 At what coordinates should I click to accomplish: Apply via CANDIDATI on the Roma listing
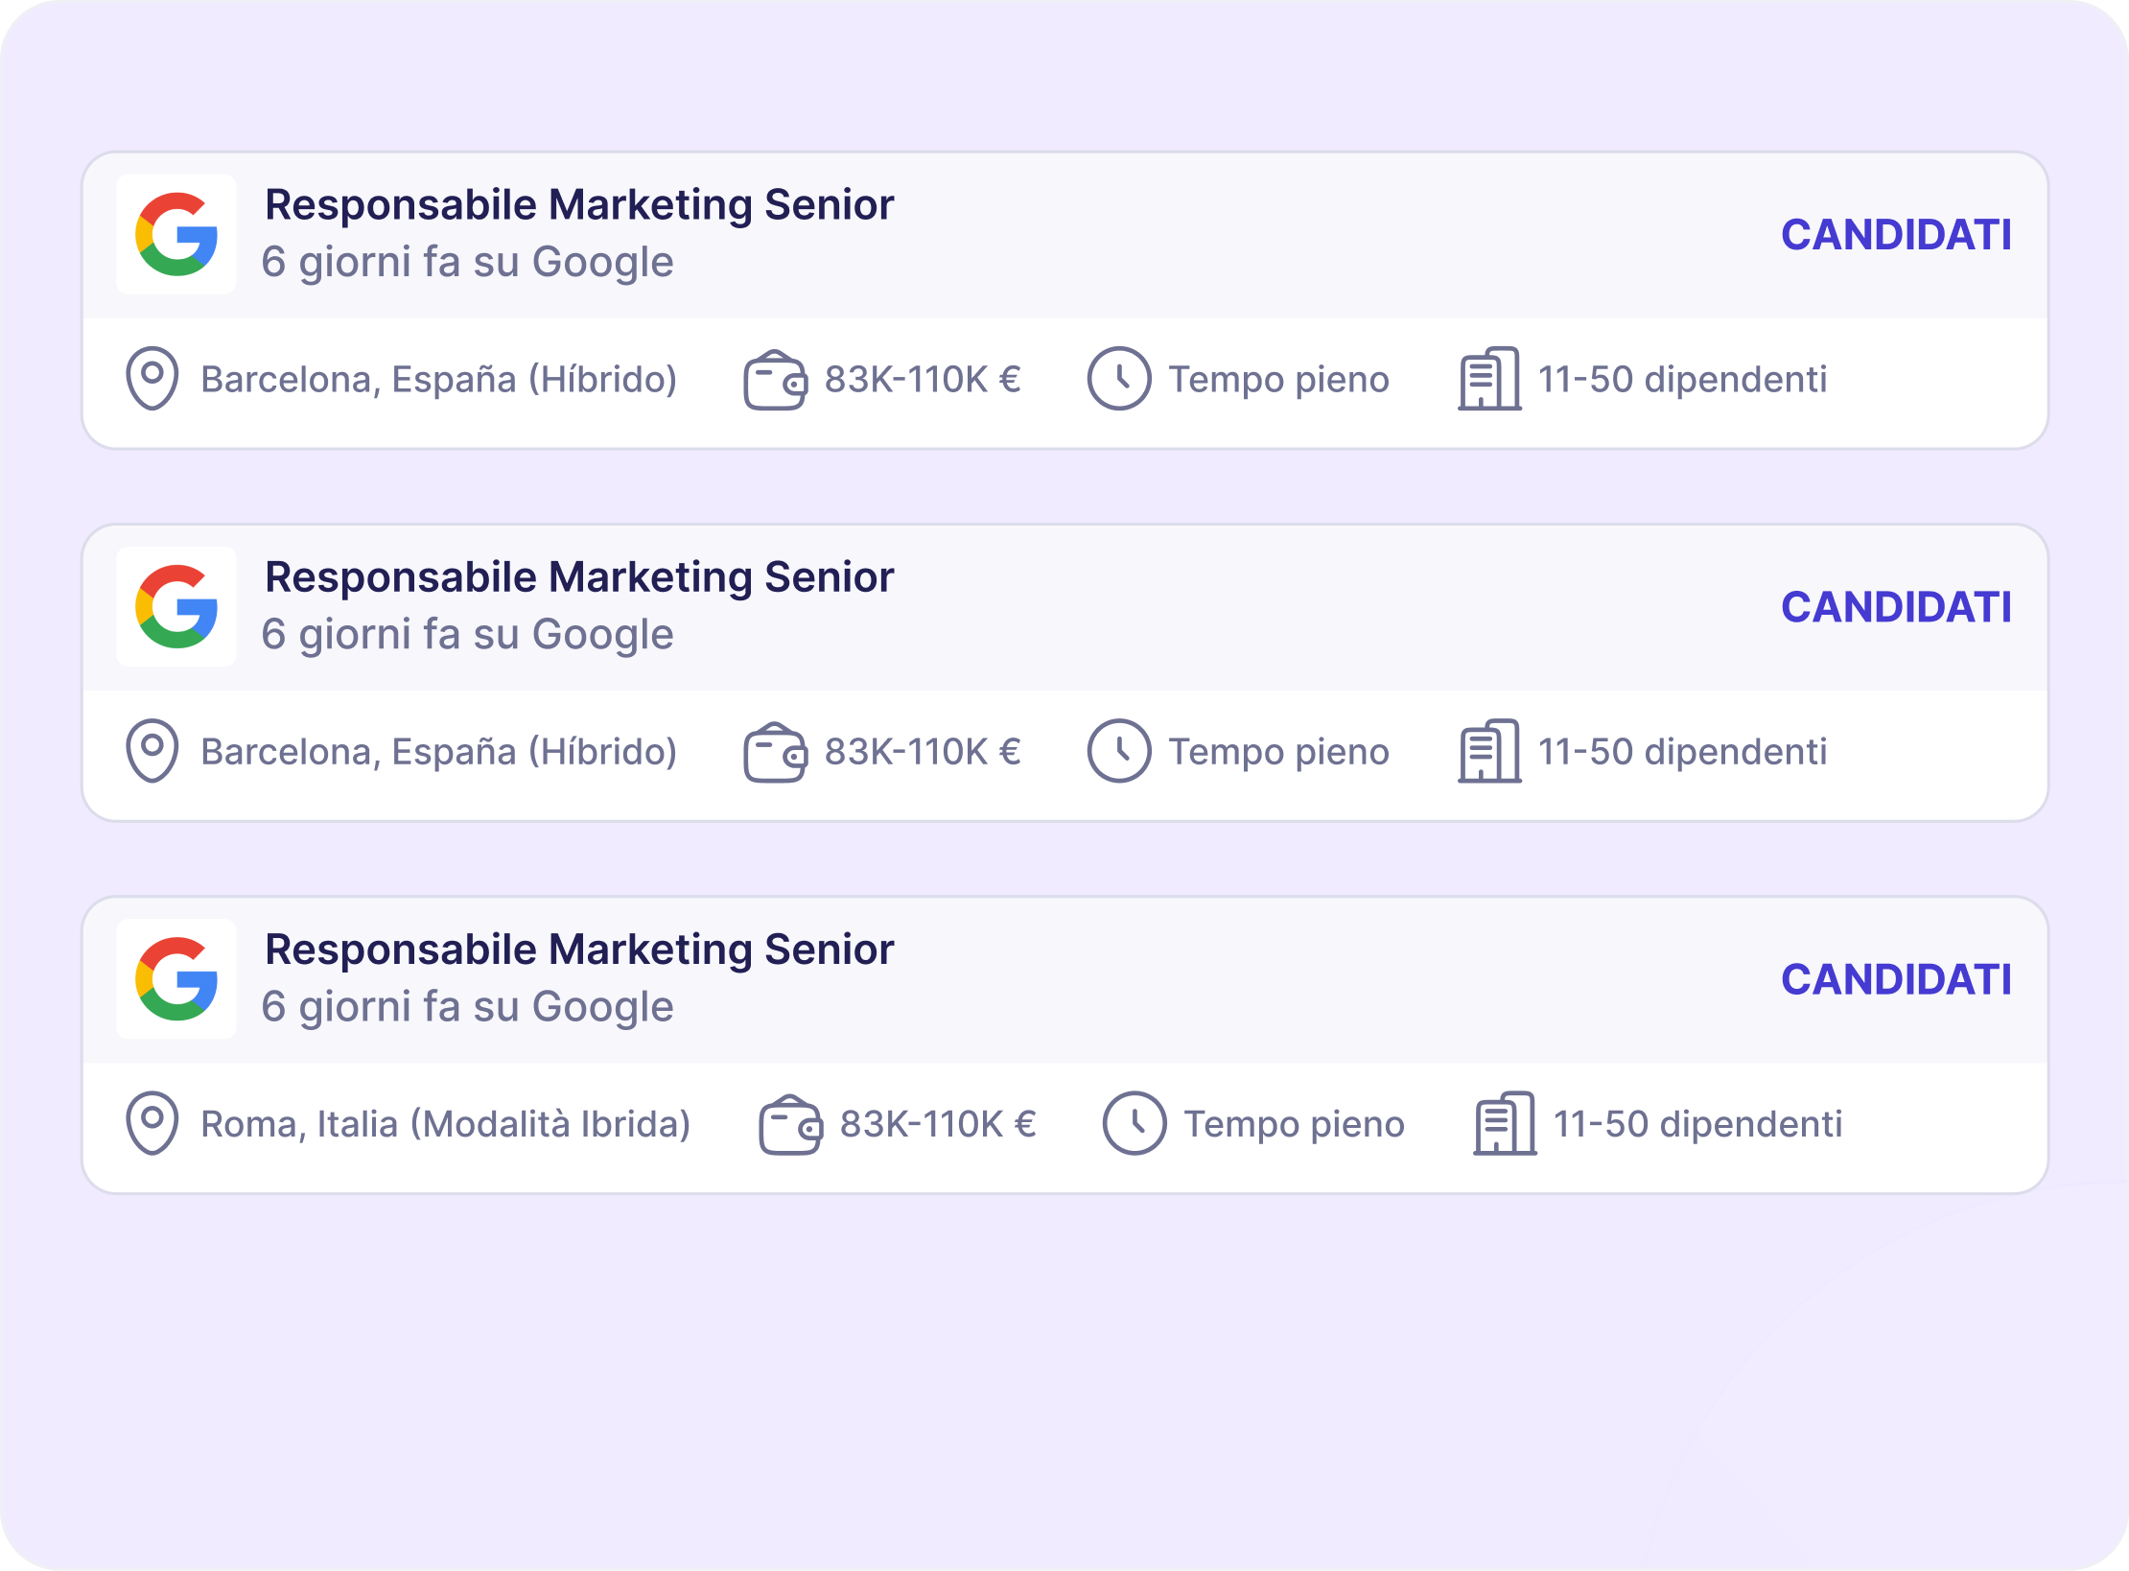[x=1896, y=979]
